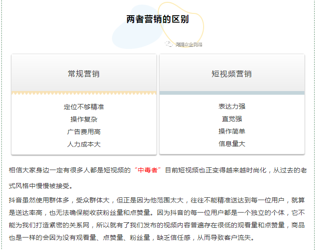Select the 常规营销 card header
Viewport: 316px width, 250px height.
(84, 73)
